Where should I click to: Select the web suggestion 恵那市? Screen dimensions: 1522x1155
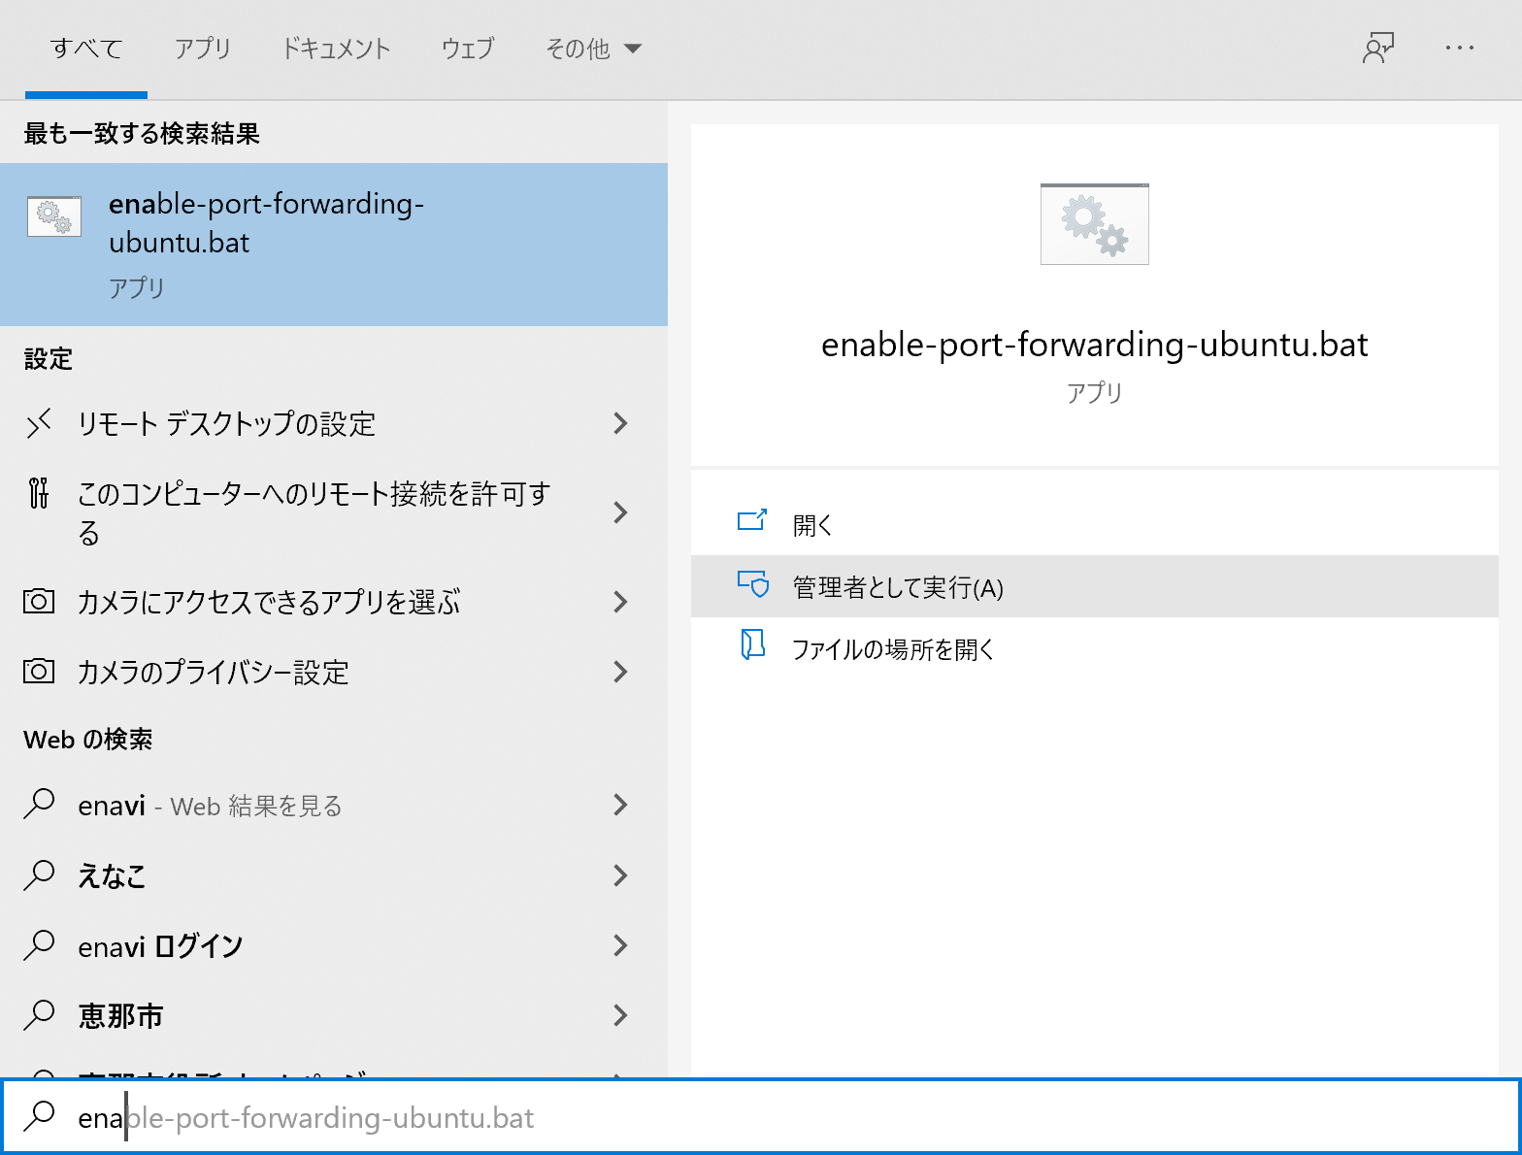coord(120,1016)
